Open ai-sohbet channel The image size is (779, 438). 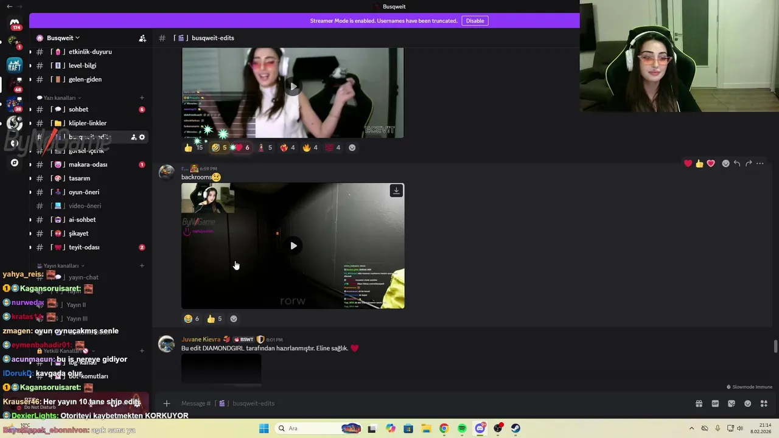[x=89, y=220]
